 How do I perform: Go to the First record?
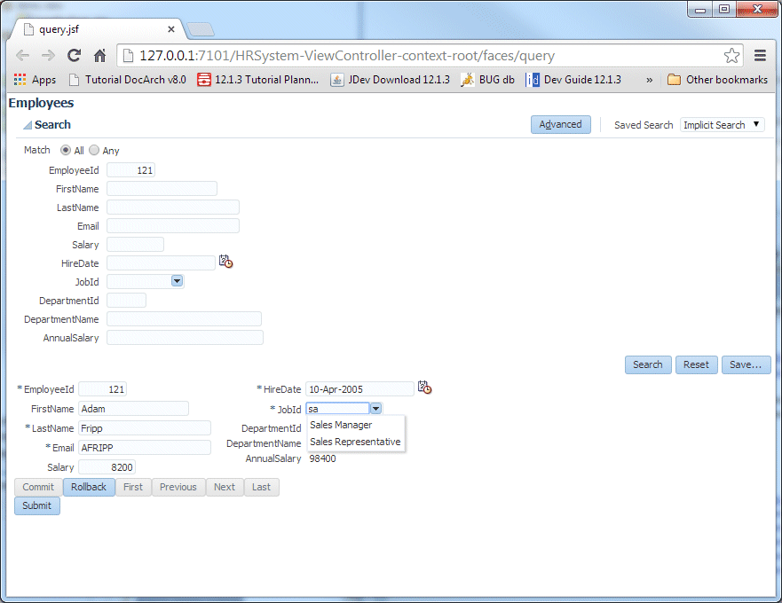click(x=133, y=487)
